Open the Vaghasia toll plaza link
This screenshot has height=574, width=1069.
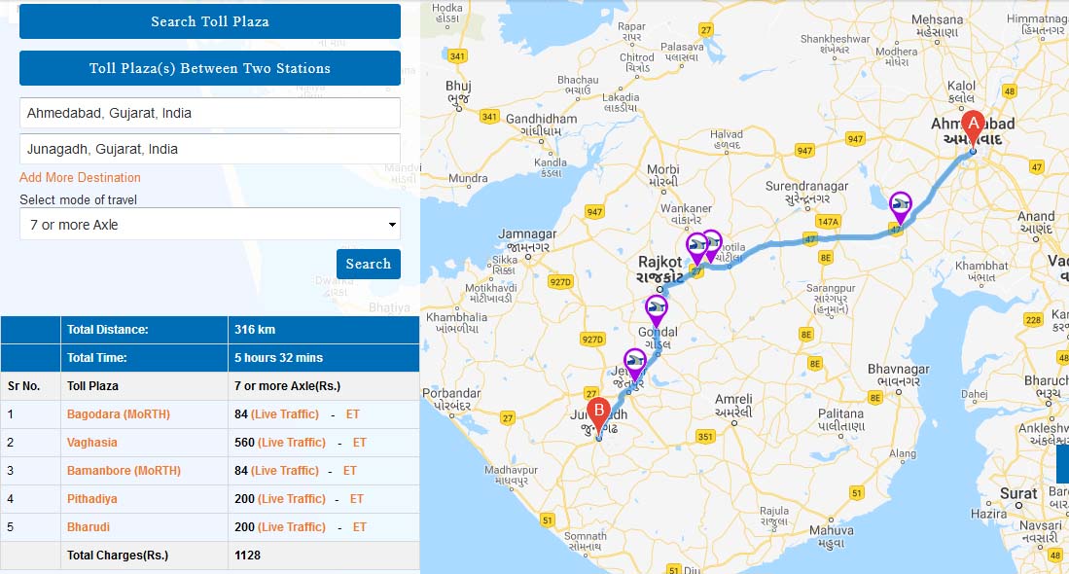coord(92,443)
